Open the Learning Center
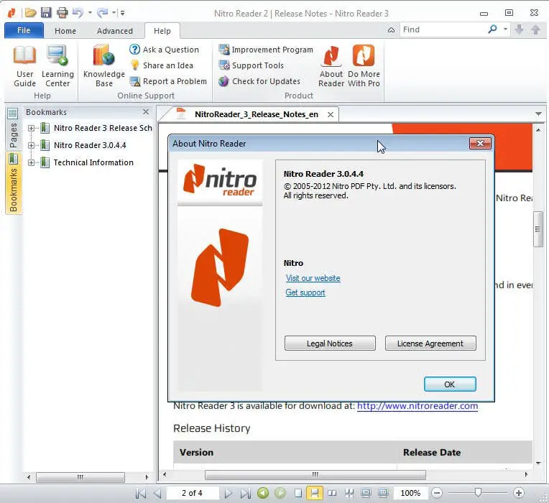 pos(57,66)
